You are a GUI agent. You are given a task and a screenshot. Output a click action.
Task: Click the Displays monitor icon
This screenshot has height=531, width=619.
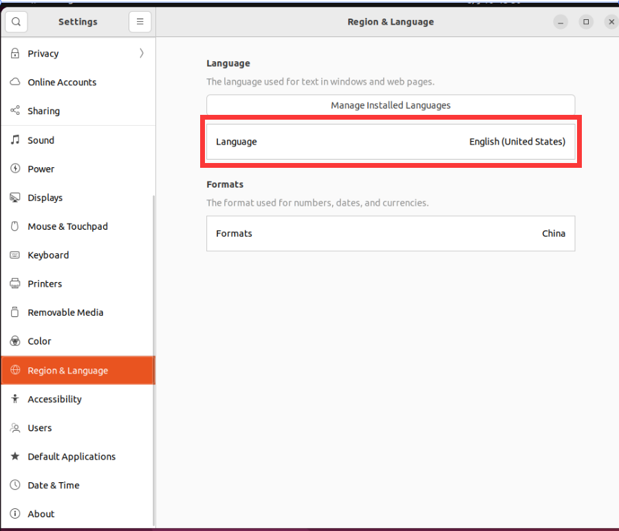(15, 198)
